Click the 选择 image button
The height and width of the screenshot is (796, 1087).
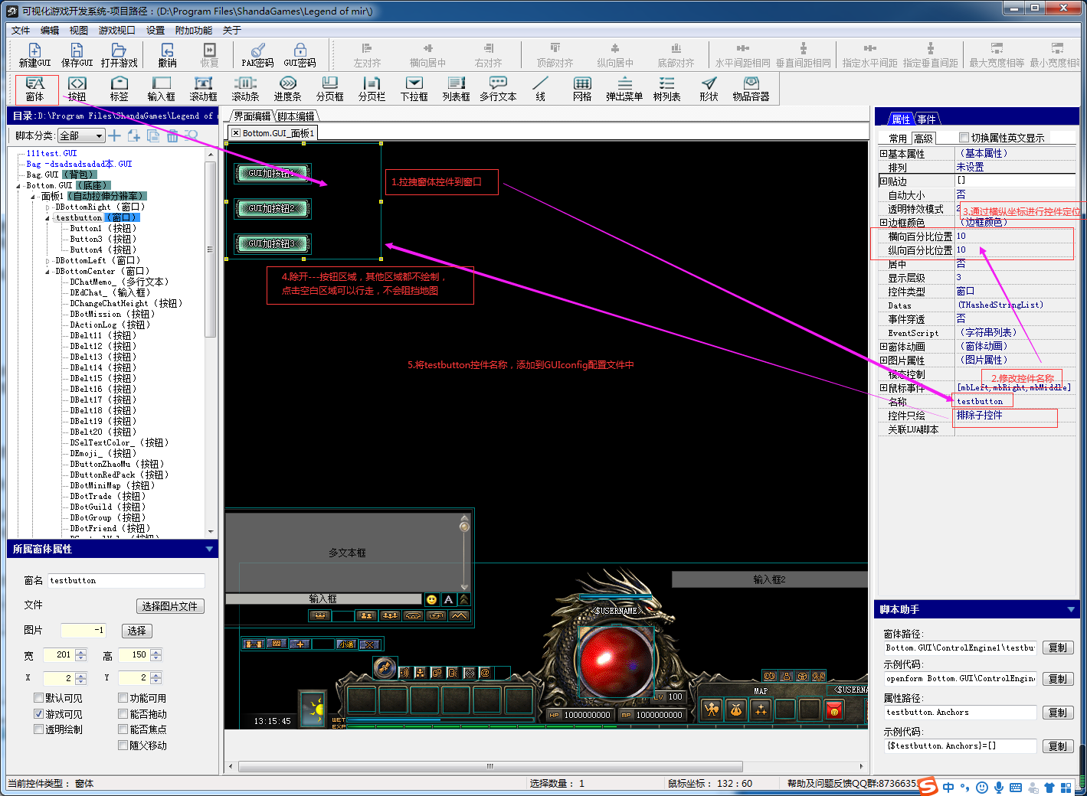pos(137,631)
